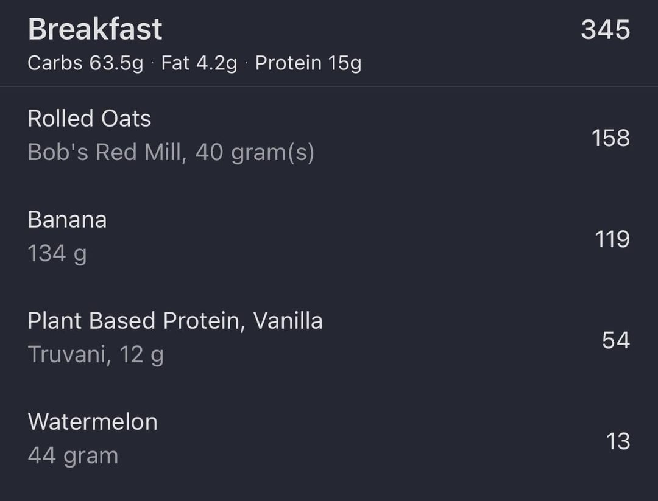This screenshot has height=501, width=658.
Task: Tap the 134 g banana serving size
Action: (57, 253)
